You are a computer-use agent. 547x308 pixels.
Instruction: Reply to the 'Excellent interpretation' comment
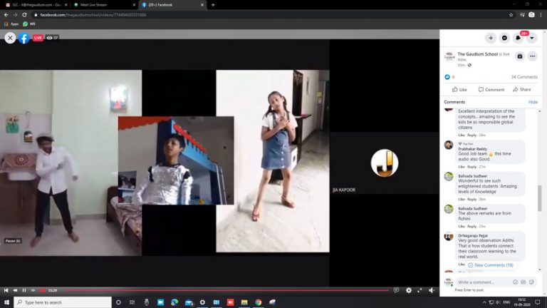472,135
